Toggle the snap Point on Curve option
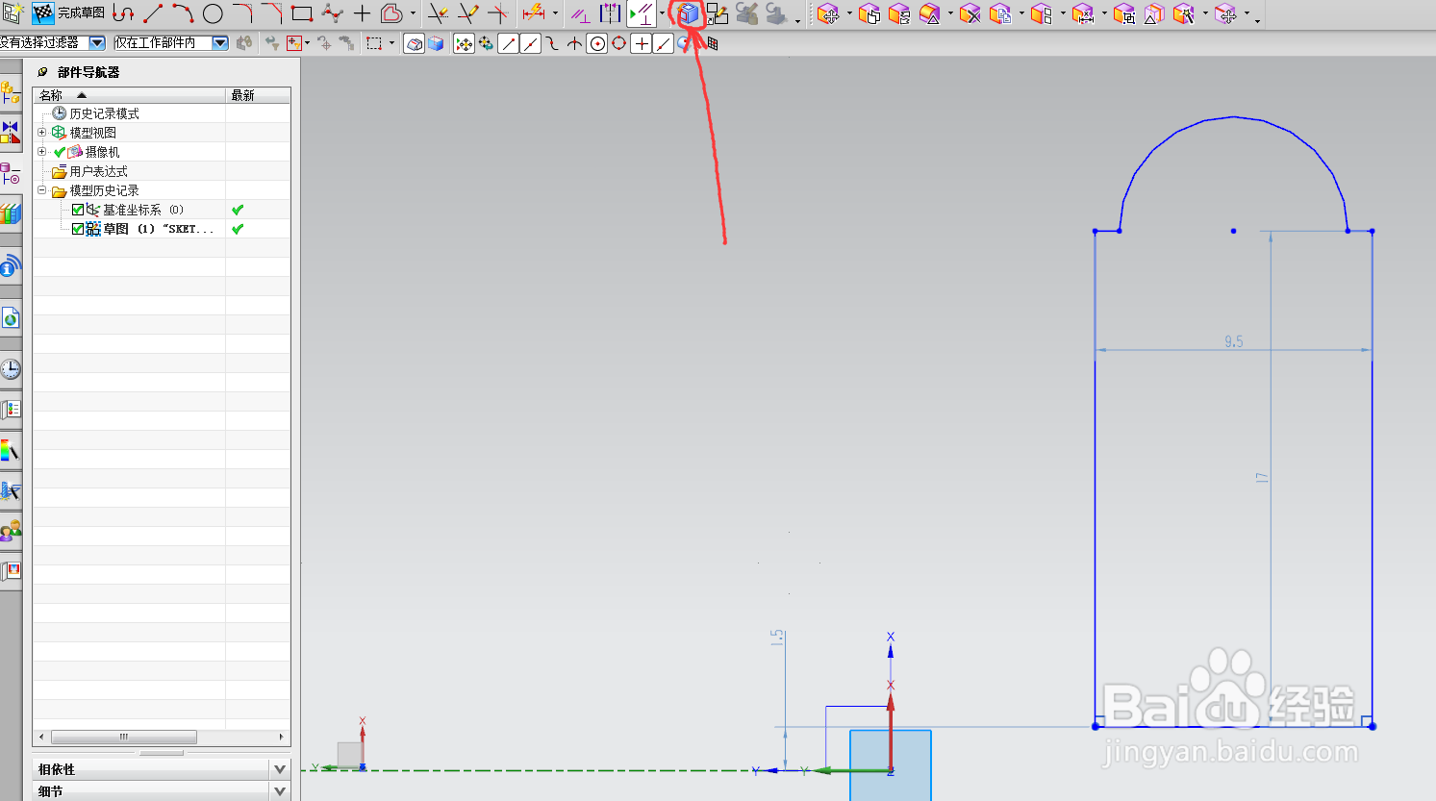This screenshot has width=1436, height=801. [663, 43]
